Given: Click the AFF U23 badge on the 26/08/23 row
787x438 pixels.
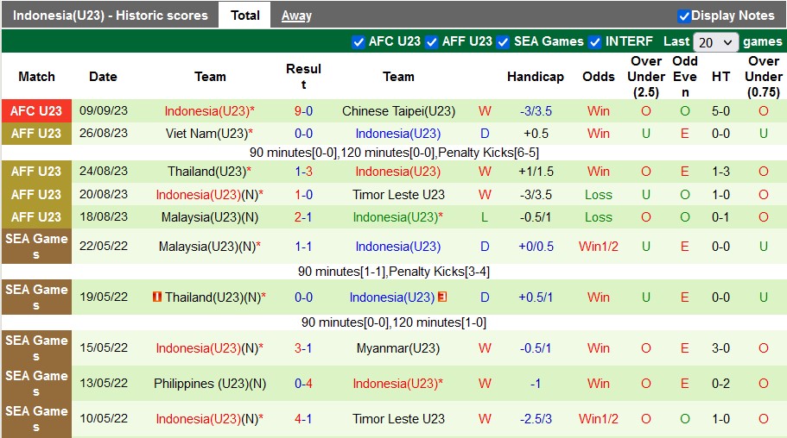Looking at the screenshot, I should coord(36,134).
